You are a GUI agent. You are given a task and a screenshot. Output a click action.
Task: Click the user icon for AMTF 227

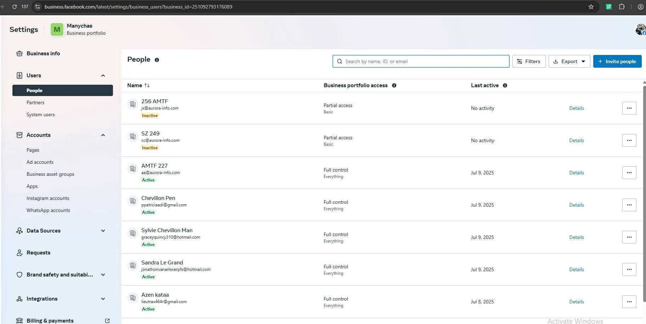pos(132,169)
